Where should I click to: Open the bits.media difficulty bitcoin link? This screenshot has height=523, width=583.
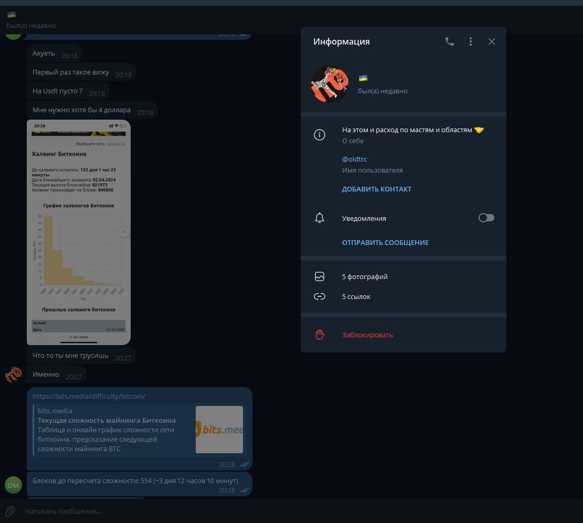click(x=89, y=396)
